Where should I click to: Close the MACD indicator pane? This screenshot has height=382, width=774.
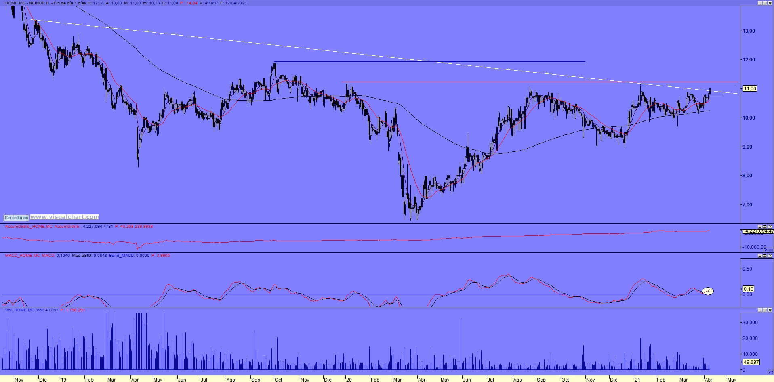pyautogui.click(x=770, y=256)
